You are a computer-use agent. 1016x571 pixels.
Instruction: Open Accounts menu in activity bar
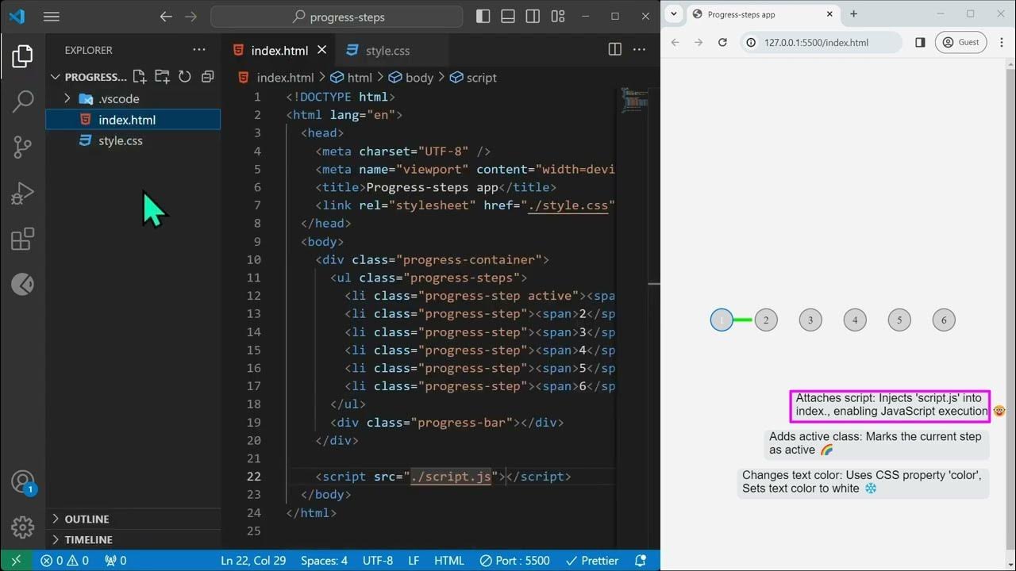22,481
